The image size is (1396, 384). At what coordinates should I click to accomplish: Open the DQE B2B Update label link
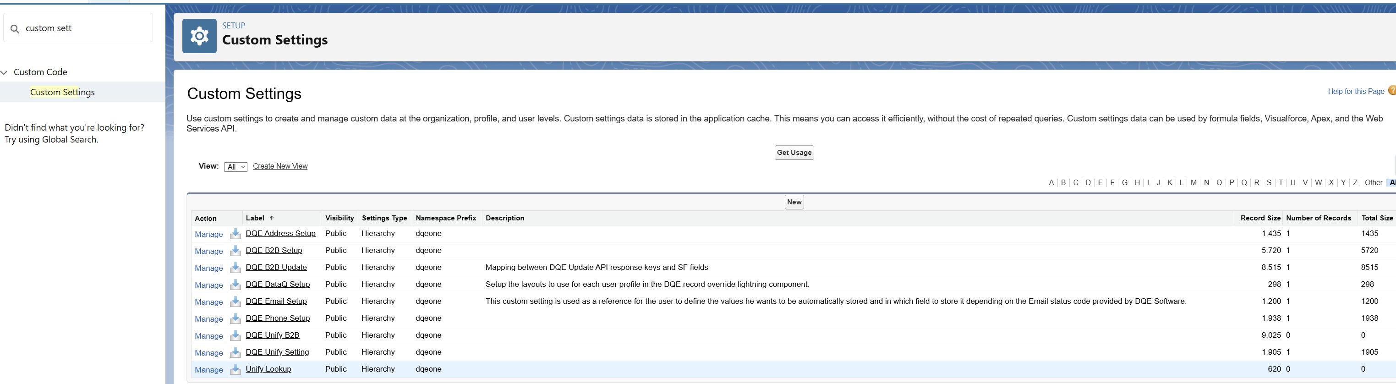click(x=276, y=267)
